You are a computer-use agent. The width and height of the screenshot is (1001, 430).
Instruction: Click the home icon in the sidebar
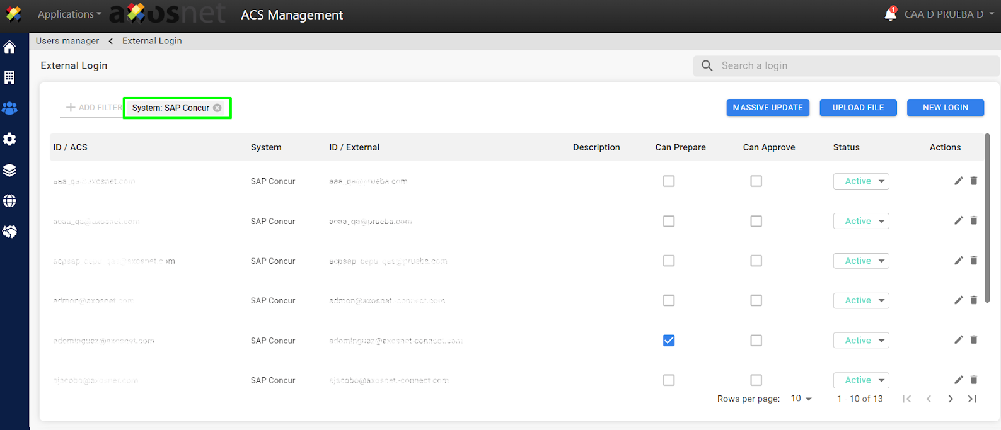point(9,47)
